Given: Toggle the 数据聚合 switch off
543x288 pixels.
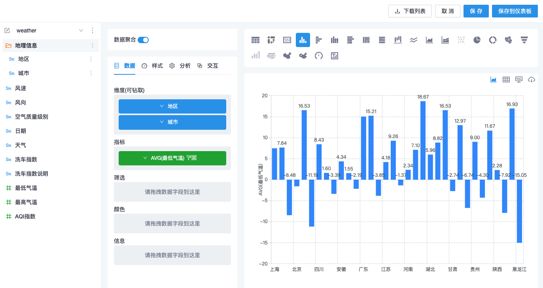Looking at the screenshot, I should (143, 40).
